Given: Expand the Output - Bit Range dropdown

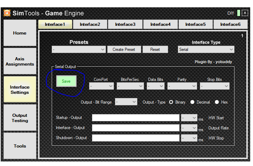Looking at the screenshot, I should coord(126,102).
